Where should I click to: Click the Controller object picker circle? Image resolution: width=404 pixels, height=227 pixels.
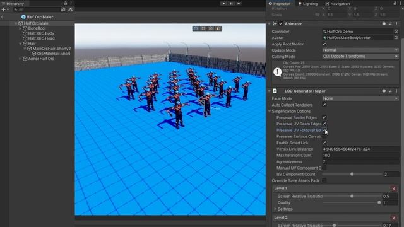tap(396, 32)
